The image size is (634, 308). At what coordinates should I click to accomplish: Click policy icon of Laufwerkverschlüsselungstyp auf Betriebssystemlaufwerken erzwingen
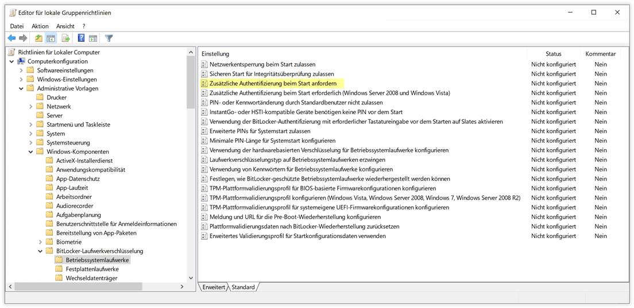click(204, 159)
